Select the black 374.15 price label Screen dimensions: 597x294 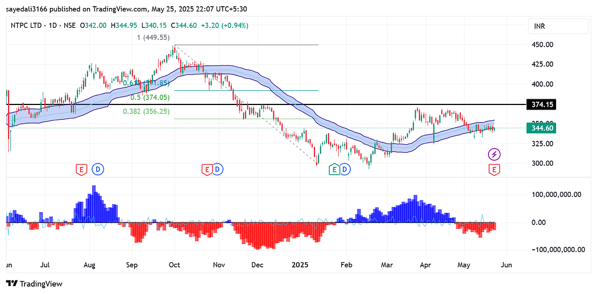541,104
